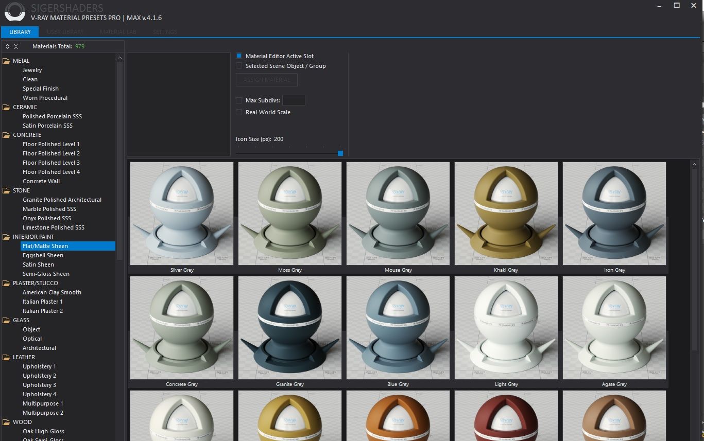
Task: Click the diamond icon beside Materials Total
Action: pos(7,46)
